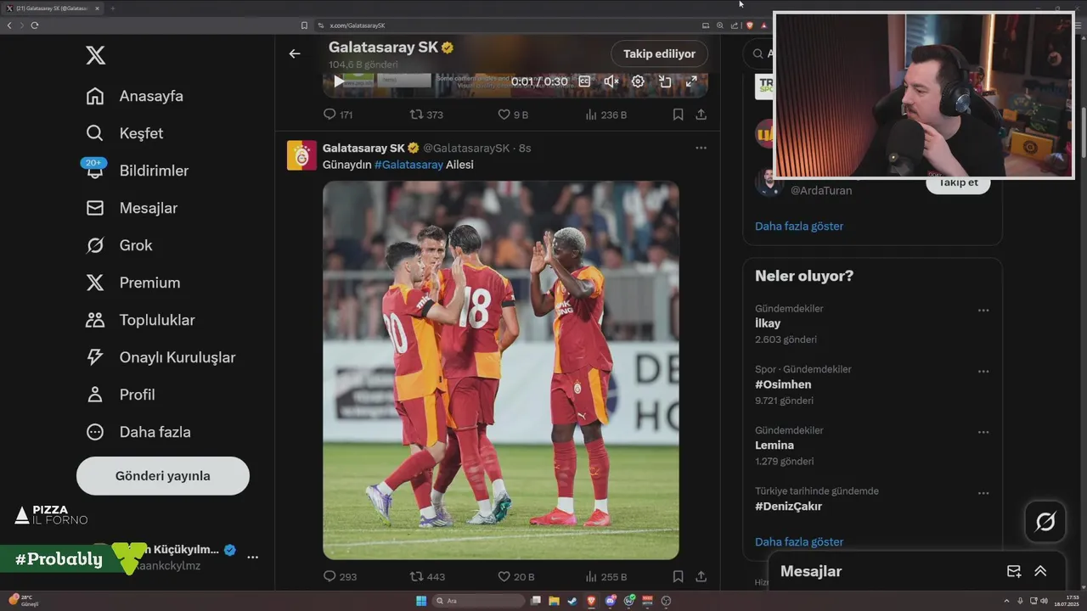Viewport: 1087px width, 611px height.
Task: Open Keşfet explore page
Action: pos(124,133)
